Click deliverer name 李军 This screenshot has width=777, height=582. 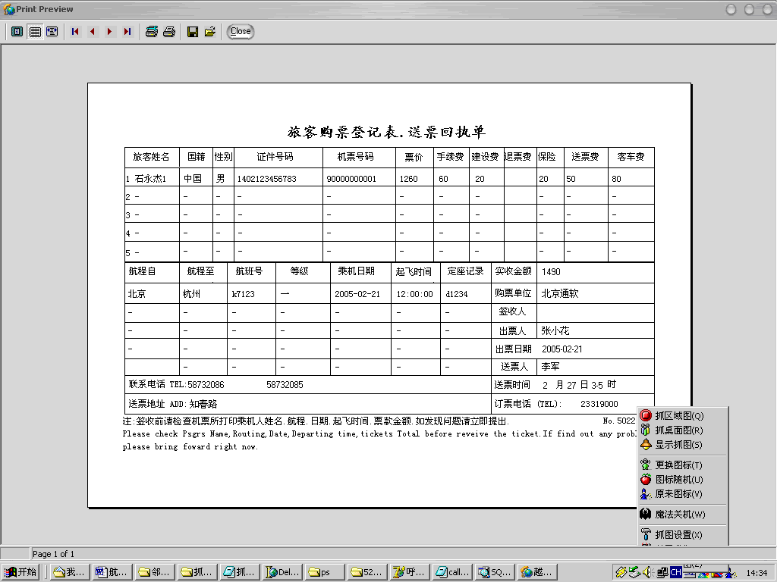(x=551, y=367)
